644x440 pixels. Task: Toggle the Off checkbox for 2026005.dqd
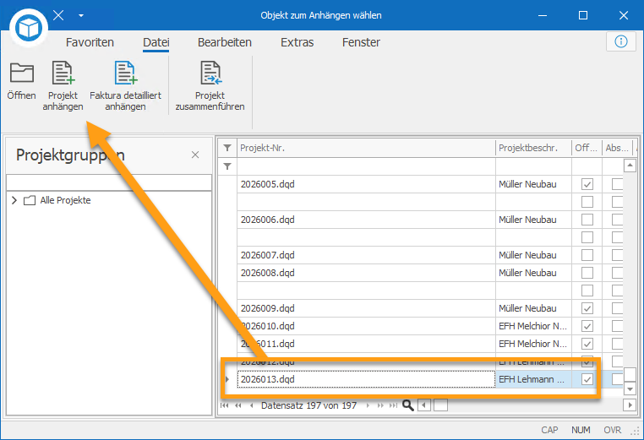click(x=587, y=184)
